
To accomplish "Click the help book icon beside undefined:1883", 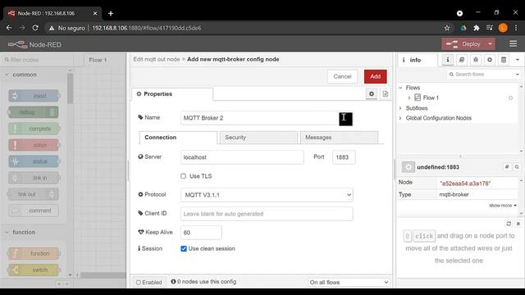I will coord(507,167).
